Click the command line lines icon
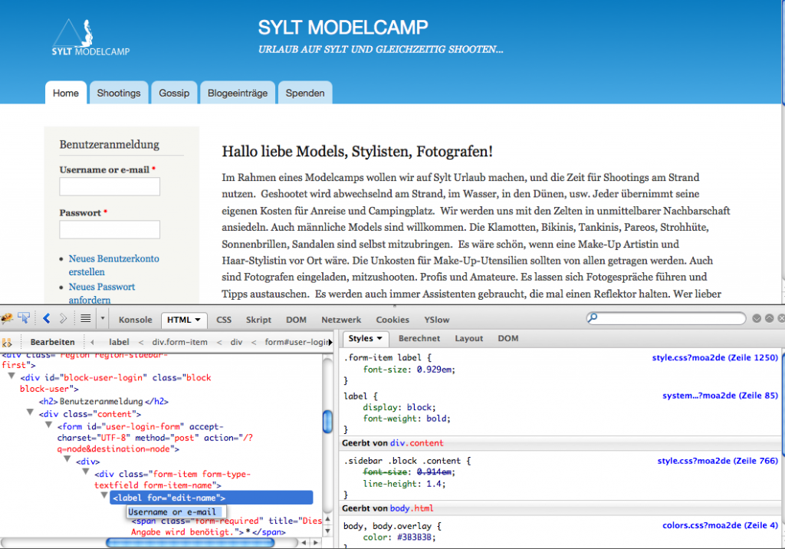The width and height of the screenshot is (785, 549). [x=85, y=318]
